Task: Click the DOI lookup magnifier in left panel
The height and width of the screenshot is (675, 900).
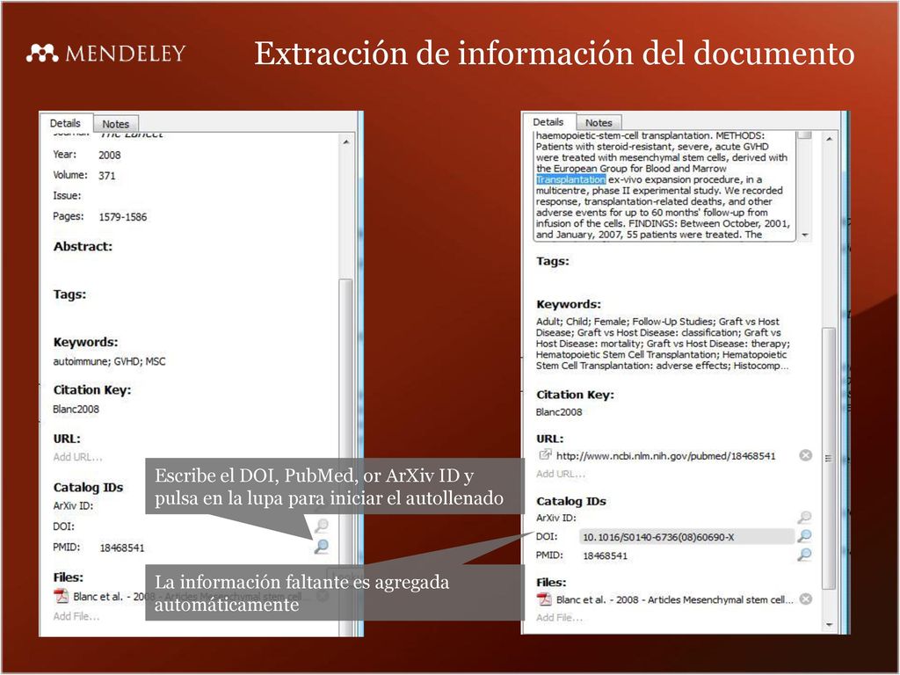Action: 322,525
